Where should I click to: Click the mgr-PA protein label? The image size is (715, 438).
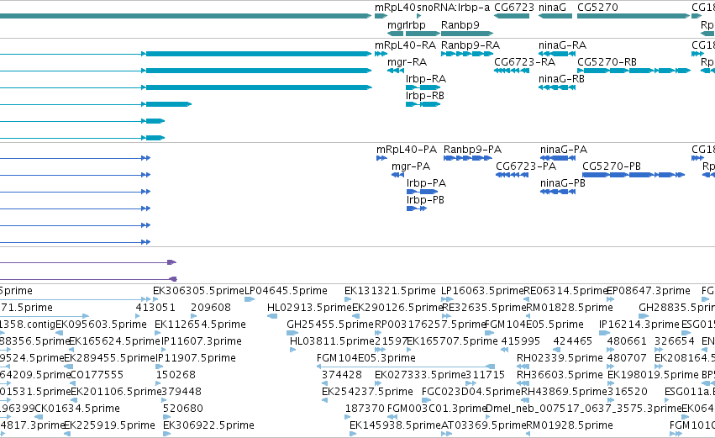pos(411,166)
